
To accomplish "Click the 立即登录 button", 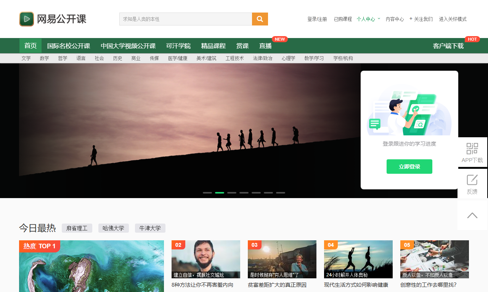I will coord(409,167).
